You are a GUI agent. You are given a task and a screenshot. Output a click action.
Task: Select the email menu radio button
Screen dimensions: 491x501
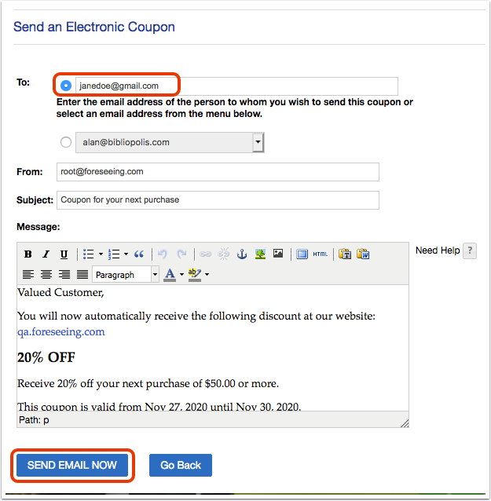pos(66,142)
